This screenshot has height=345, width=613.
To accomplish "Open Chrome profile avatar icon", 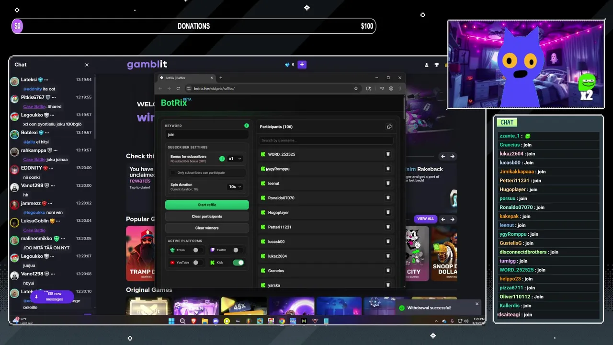I will click(x=391, y=88).
